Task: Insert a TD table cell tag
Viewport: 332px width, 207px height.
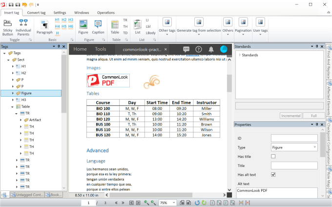Action: tap(125, 33)
